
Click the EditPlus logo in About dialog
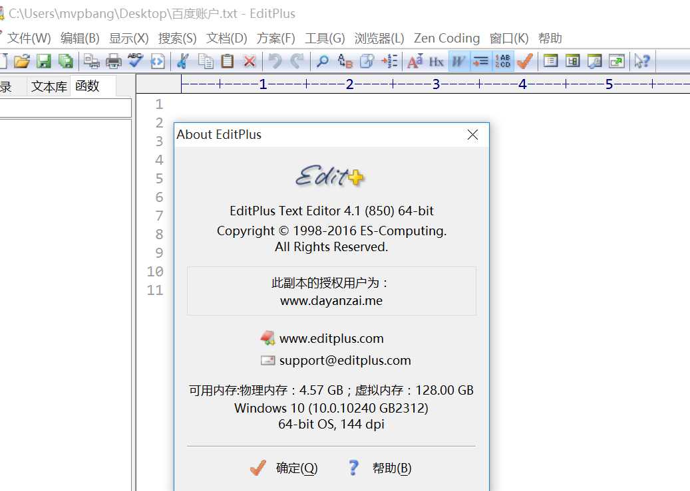pyautogui.click(x=330, y=176)
